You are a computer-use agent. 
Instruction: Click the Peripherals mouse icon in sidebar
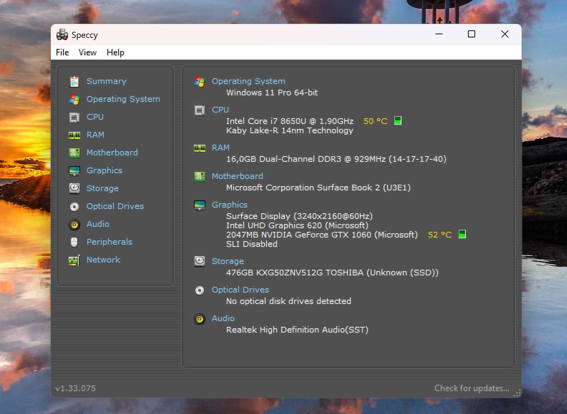(x=74, y=242)
